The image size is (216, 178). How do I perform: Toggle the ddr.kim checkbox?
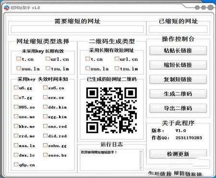[x=45, y=107]
